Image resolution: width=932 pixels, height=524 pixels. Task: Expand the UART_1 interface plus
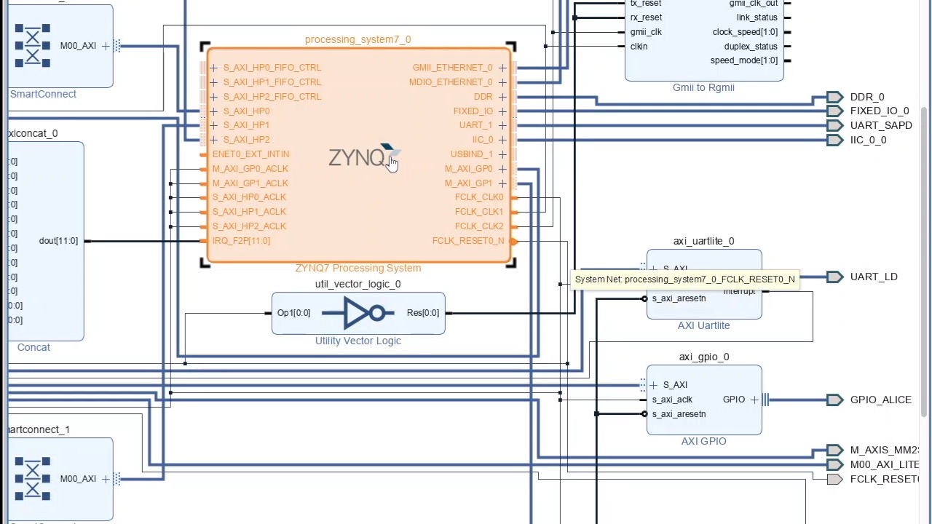click(502, 125)
